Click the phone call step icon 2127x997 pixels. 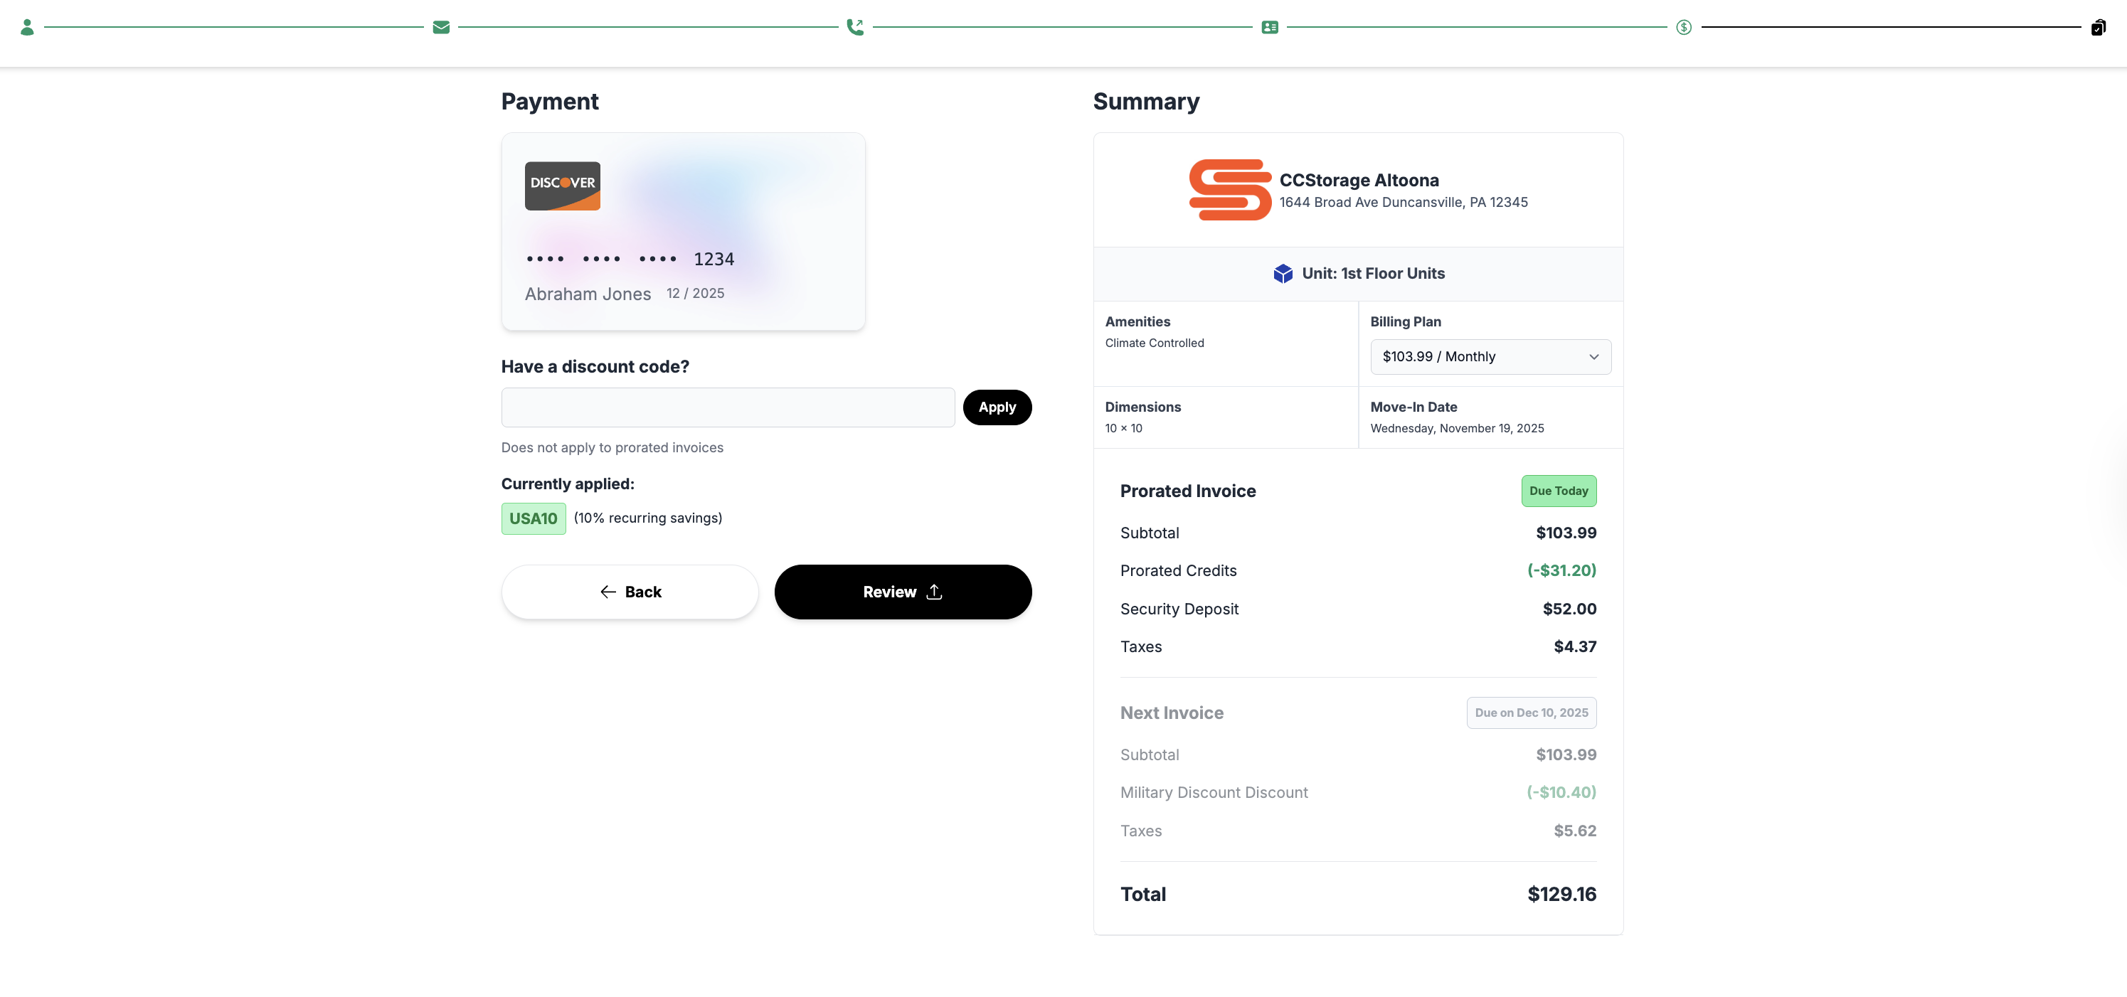point(855,27)
